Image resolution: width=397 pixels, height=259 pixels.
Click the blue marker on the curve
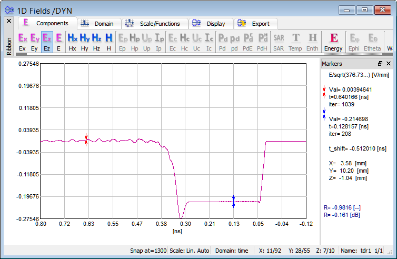[x=233, y=201]
